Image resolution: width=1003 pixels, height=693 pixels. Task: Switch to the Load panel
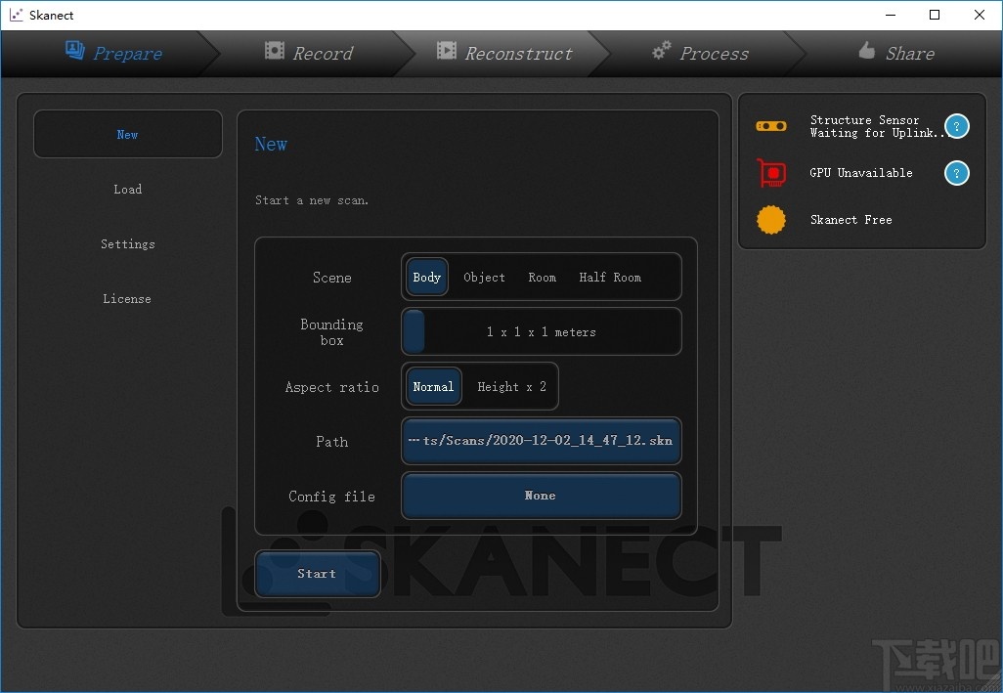[x=127, y=189]
